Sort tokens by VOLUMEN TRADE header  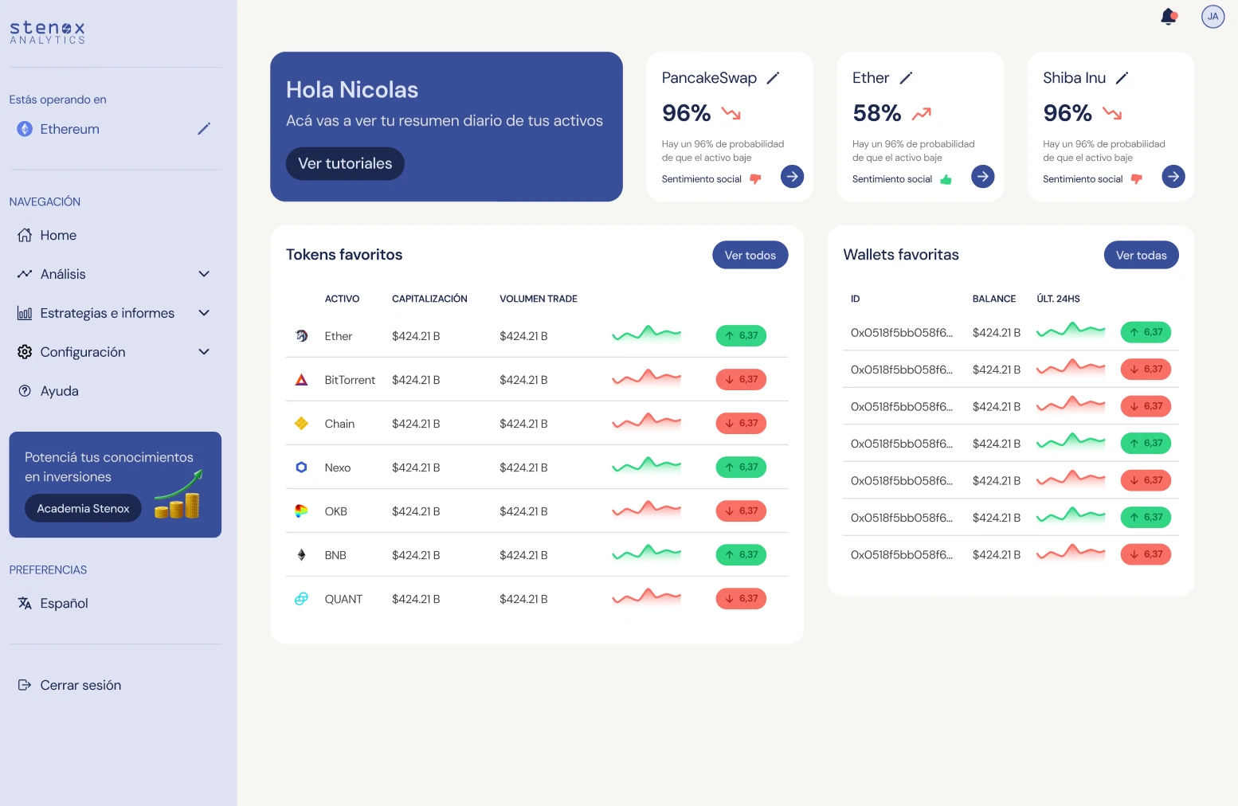539,299
